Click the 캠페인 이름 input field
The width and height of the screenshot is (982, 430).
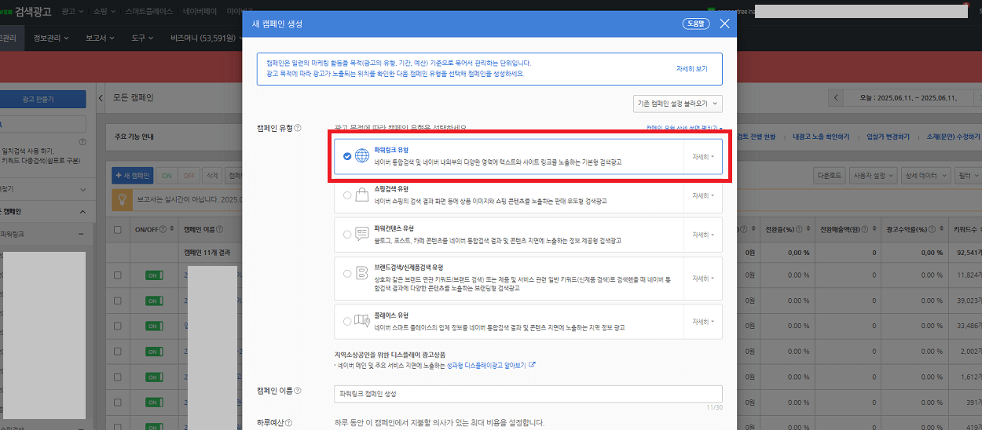pos(528,392)
